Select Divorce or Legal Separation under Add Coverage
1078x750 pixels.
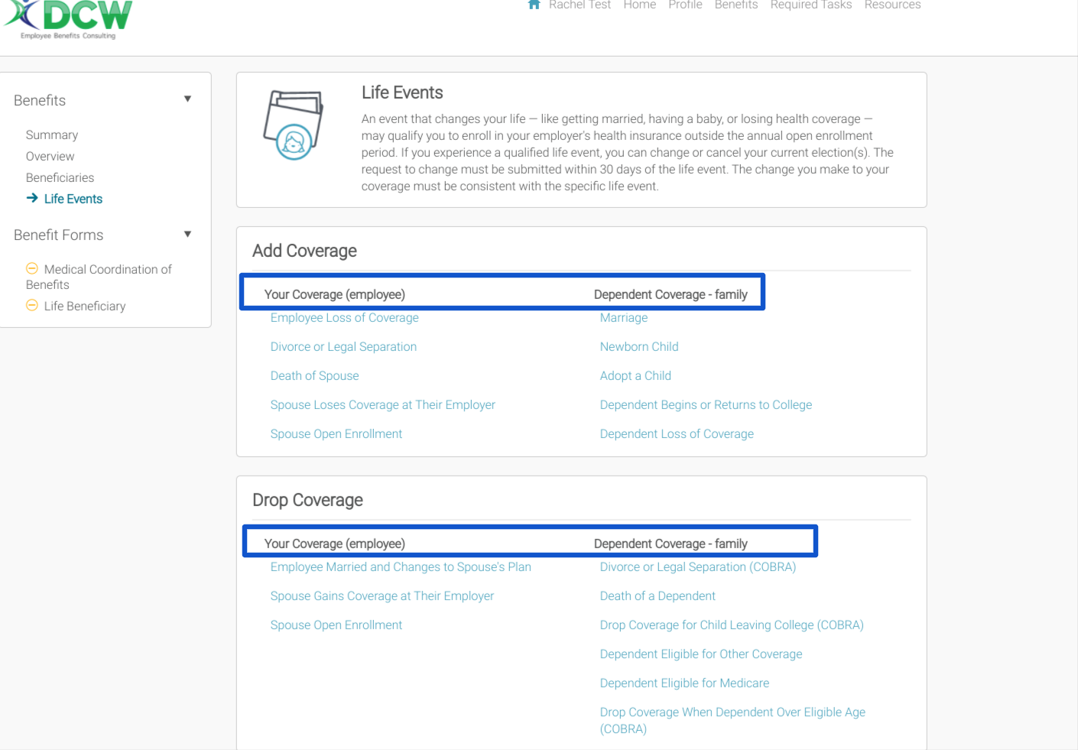point(344,346)
